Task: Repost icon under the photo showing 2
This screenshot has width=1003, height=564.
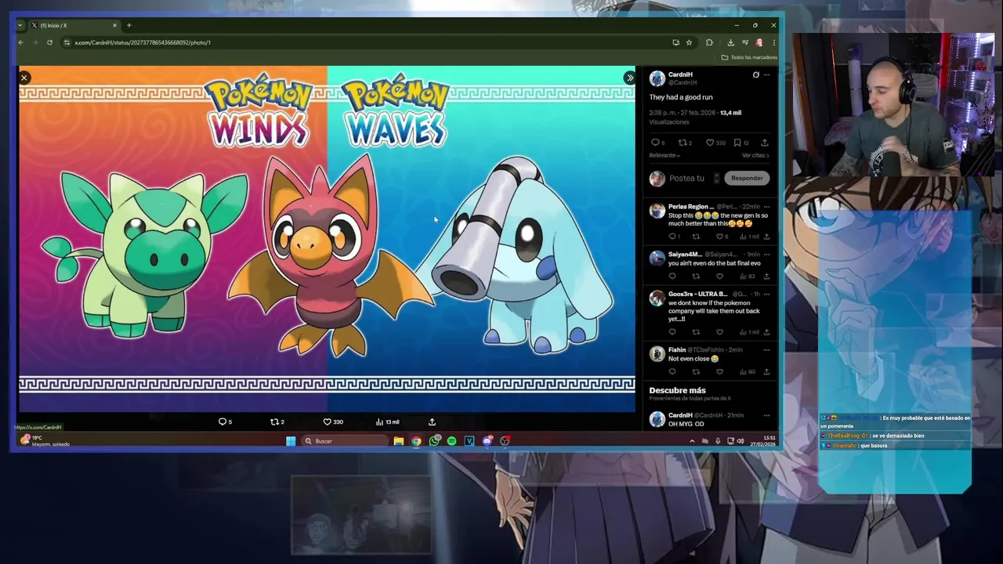Action: tap(274, 421)
